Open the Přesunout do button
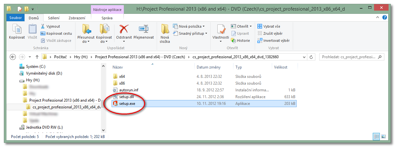The width and height of the screenshot is (395, 147). click(x=86, y=34)
